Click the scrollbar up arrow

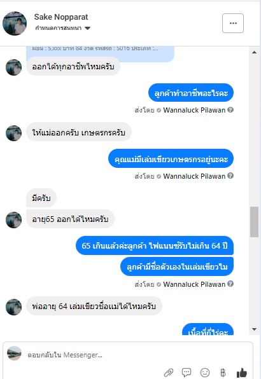254,52
